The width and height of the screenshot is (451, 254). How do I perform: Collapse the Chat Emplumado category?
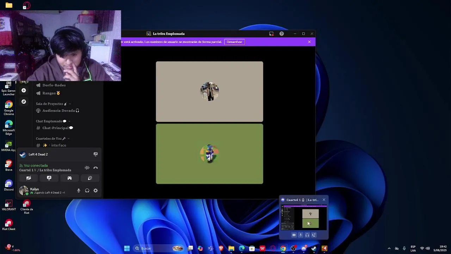point(53,121)
